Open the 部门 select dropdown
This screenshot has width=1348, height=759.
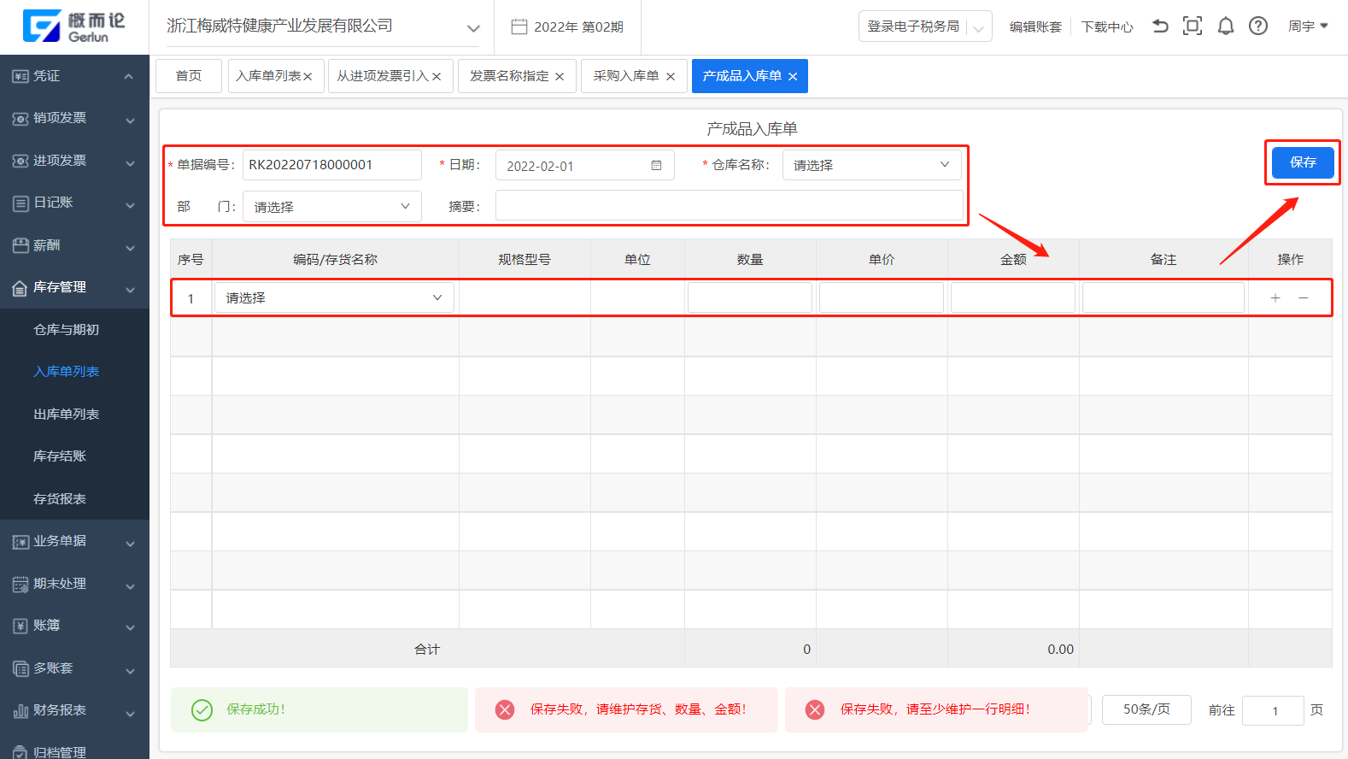[332, 207]
